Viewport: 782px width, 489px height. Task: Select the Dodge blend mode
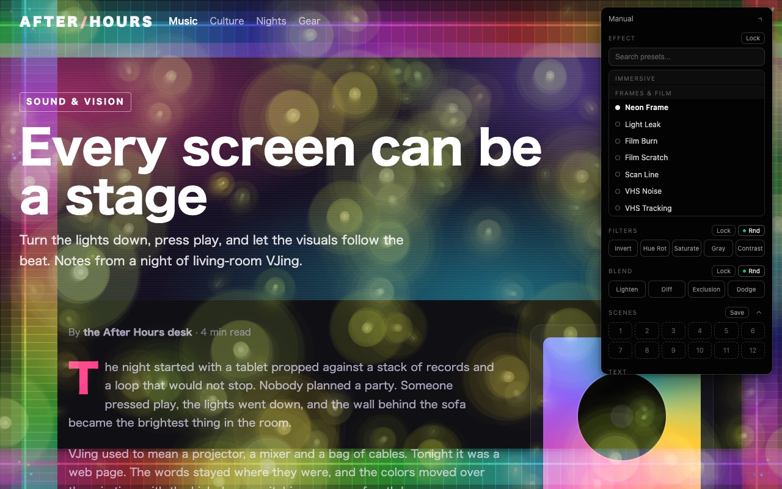(x=746, y=289)
